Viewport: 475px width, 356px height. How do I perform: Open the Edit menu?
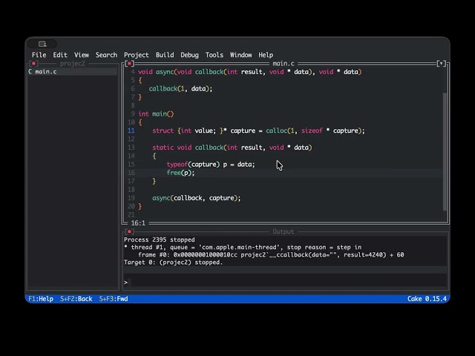click(60, 55)
